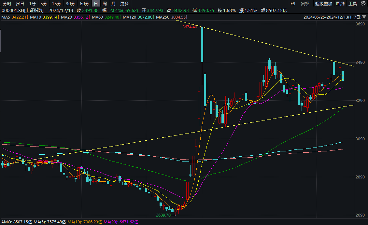Open the 工具 tools menu
Screen dimensions: 368x225
353,4
